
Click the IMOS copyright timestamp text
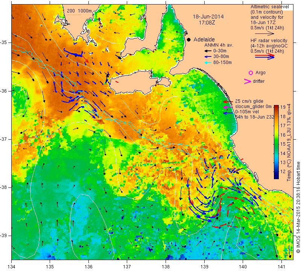pyautogui.click(x=298, y=207)
